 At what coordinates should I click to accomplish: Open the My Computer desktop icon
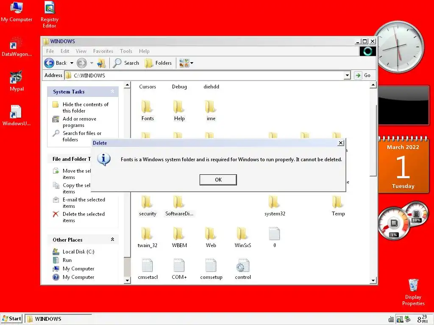point(17,11)
